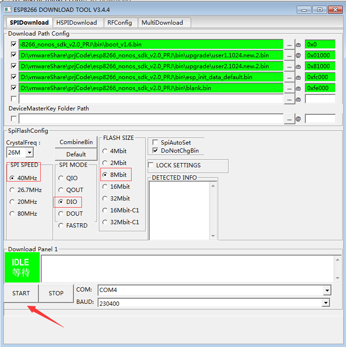Set flash size to 2Mbit
Image resolution: width=346 pixels, height=347 pixels.
(115, 163)
